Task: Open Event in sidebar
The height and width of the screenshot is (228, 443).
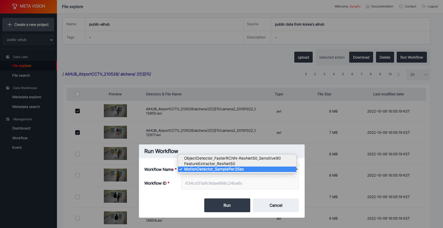Action: click(x=17, y=148)
